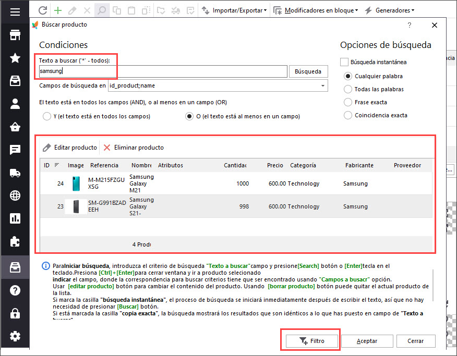
Task: Open customers person icon in sidebar
Action: click(x=15, y=104)
